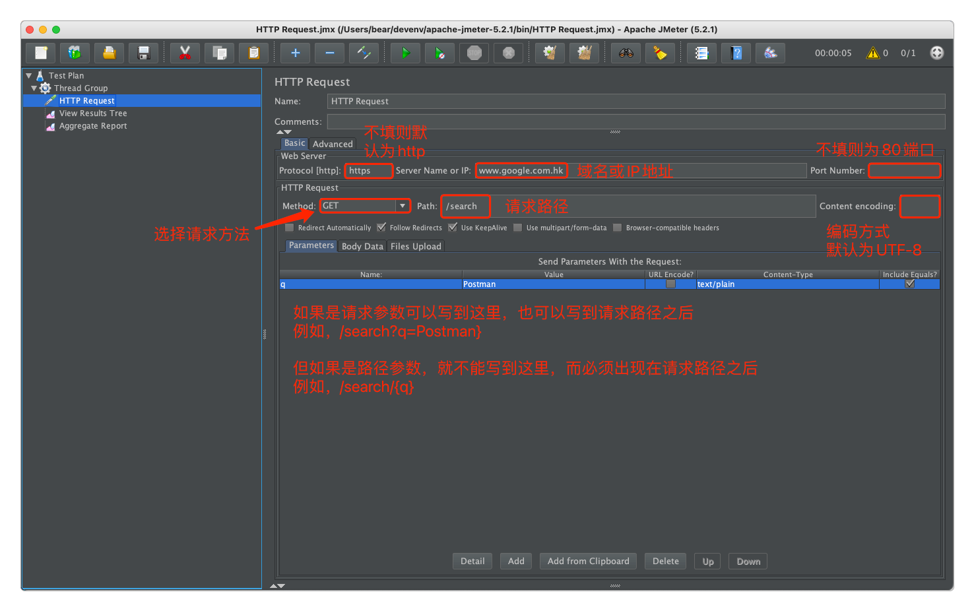The width and height of the screenshot is (974, 611).
Task: Click the New test plan icon
Action: click(41, 53)
